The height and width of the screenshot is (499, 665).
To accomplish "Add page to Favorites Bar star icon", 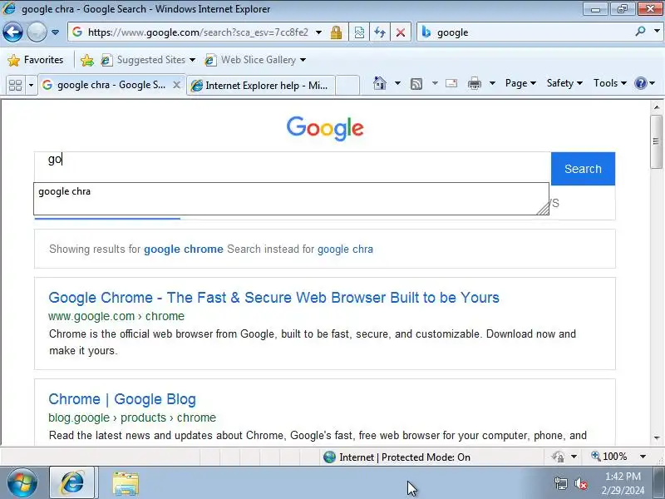I will pyautogui.click(x=87, y=60).
